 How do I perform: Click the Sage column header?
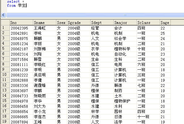(x=165, y=22)
